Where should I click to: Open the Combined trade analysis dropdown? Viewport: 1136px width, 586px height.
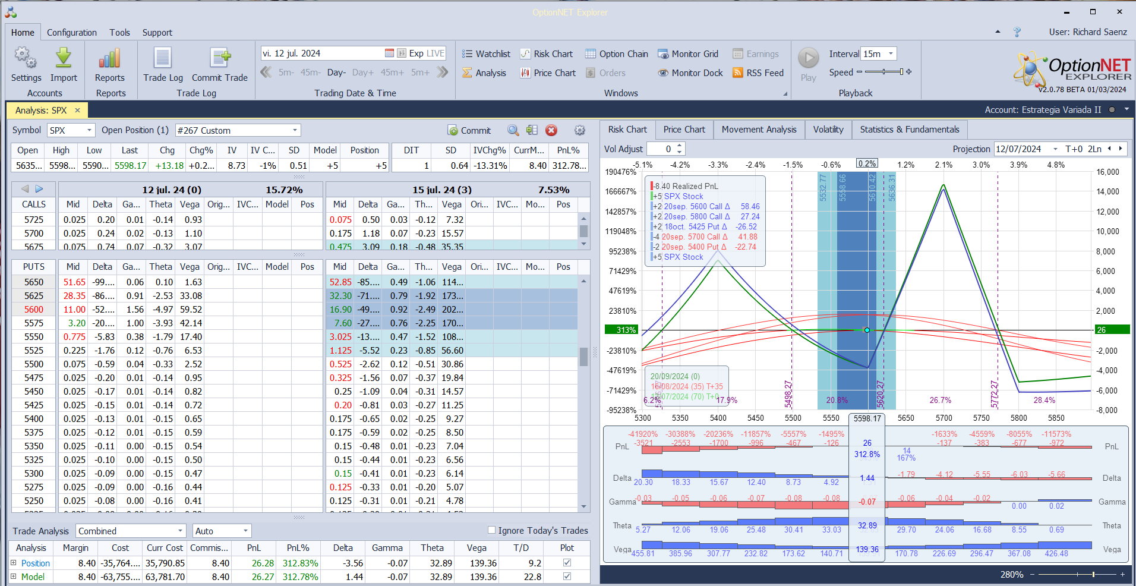click(180, 531)
